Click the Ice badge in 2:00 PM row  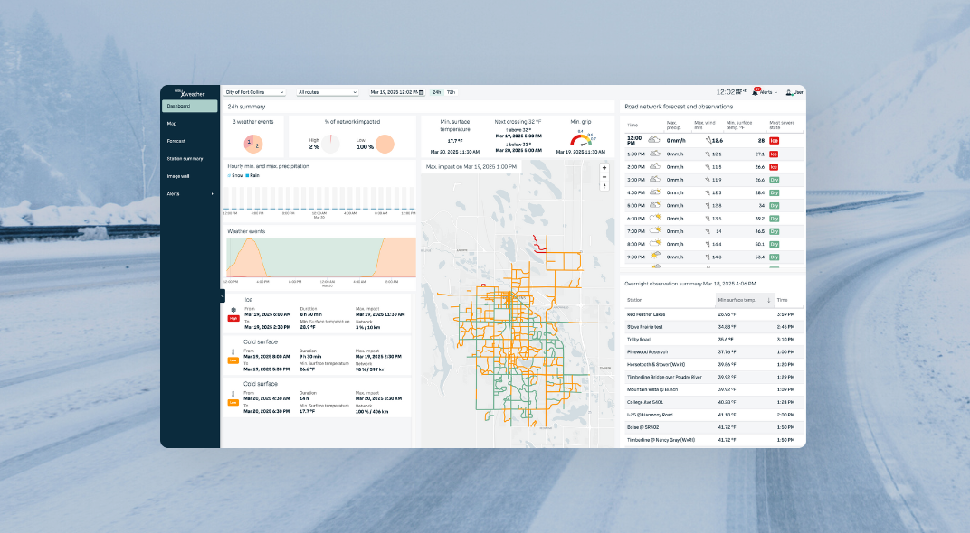(x=774, y=167)
